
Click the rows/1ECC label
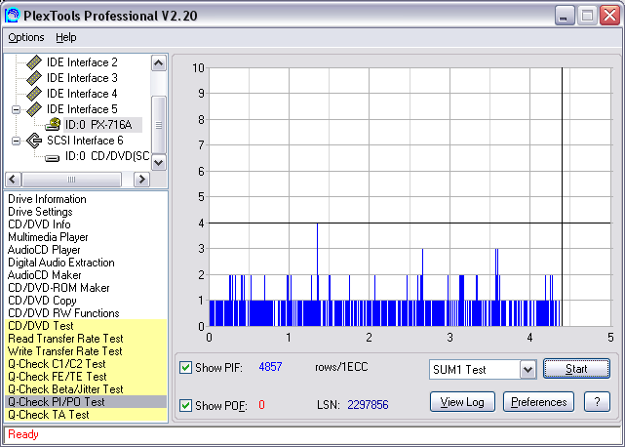point(341,367)
